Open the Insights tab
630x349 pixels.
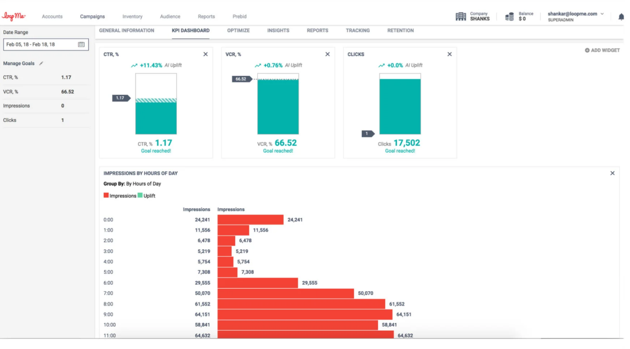(278, 31)
